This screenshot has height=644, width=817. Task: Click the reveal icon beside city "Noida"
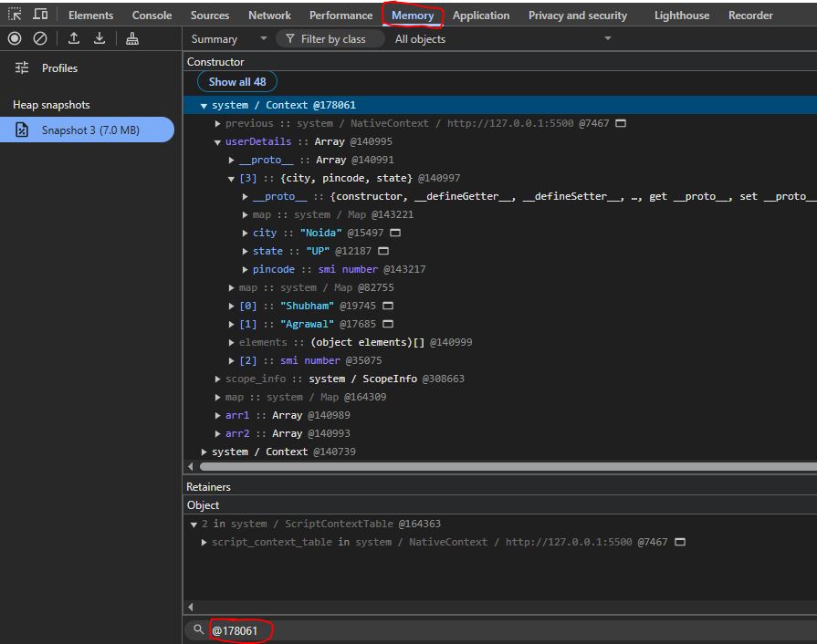coord(395,233)
